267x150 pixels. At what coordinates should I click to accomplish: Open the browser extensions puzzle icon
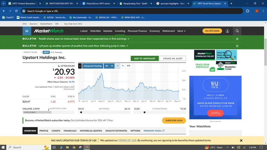click(248, 11)
